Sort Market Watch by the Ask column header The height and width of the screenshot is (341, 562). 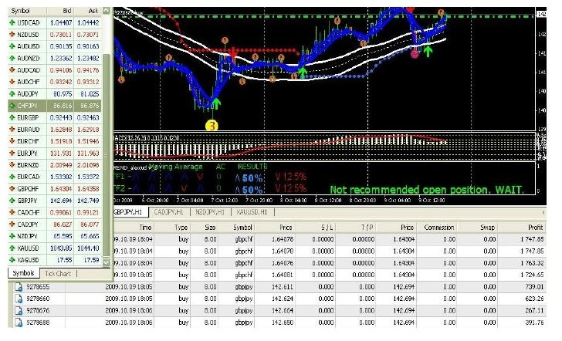87,11
